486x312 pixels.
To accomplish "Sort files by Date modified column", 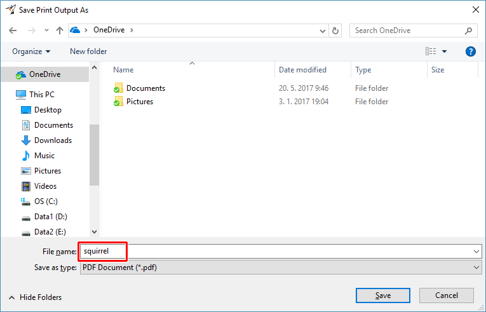I will 302,70.
